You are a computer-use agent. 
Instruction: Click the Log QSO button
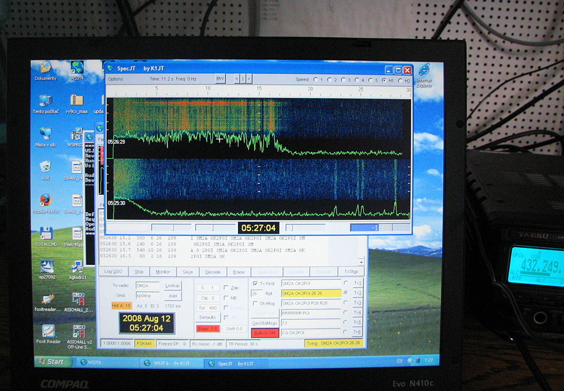(x=113, y=272)
